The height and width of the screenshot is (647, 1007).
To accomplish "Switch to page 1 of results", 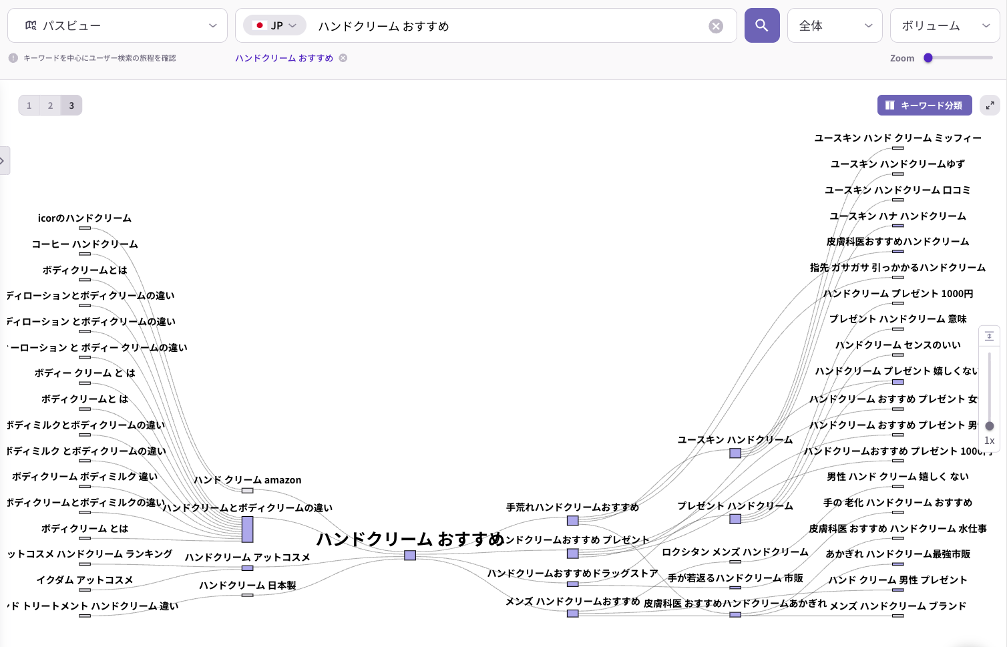I will coord(29,105).
